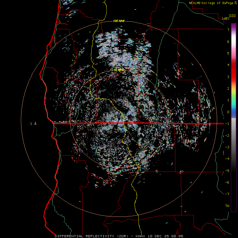
Task: Click the -7 value on color scale
Action: [x=227, y=194]
